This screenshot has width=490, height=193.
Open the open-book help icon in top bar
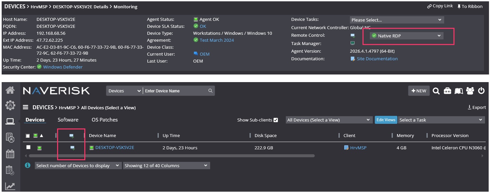[x=458, y=91]
